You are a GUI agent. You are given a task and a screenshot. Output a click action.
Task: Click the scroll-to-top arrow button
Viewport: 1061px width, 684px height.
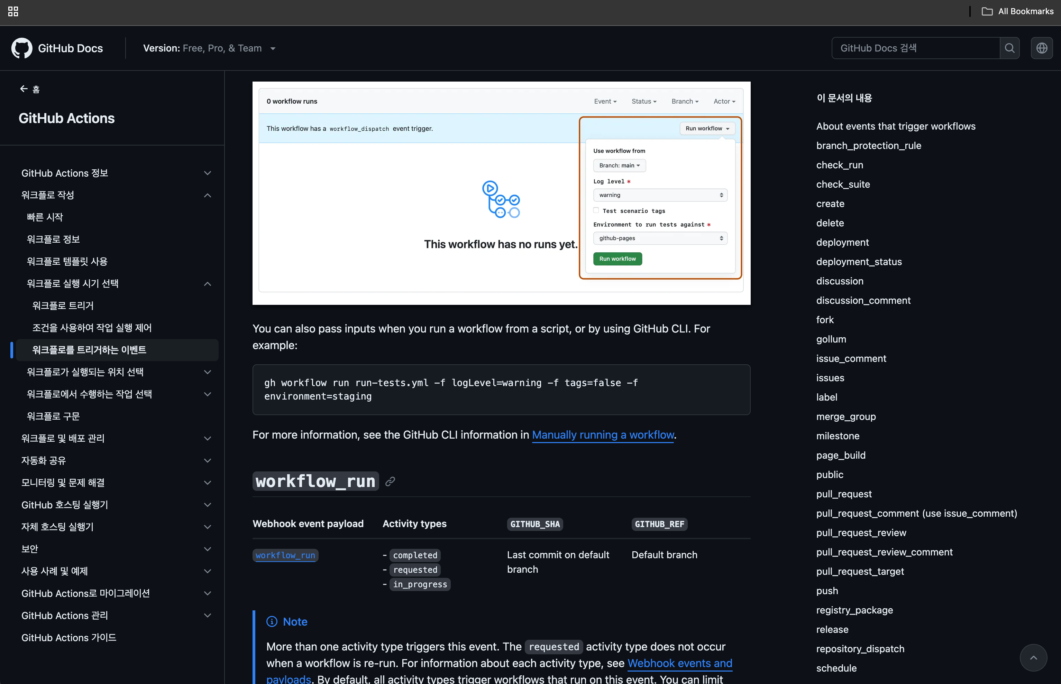pos(1033,658)
